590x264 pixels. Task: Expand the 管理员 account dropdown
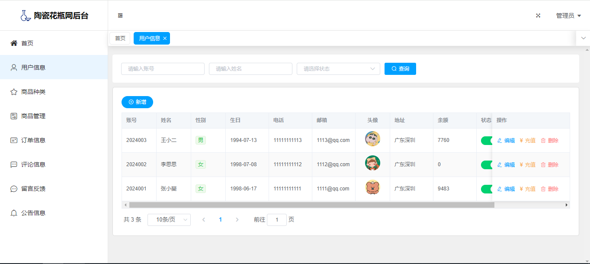pyautogui.click(x=568, y=16)
